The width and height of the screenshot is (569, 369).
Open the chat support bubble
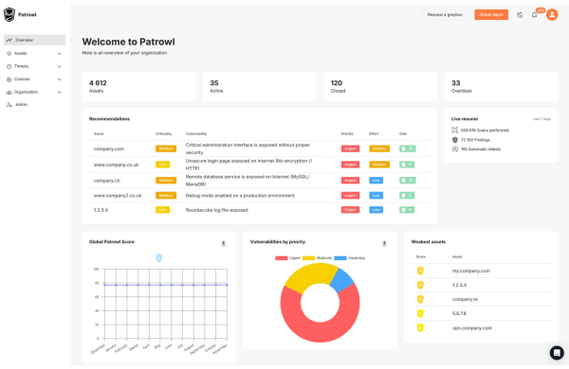coord(557,352)
